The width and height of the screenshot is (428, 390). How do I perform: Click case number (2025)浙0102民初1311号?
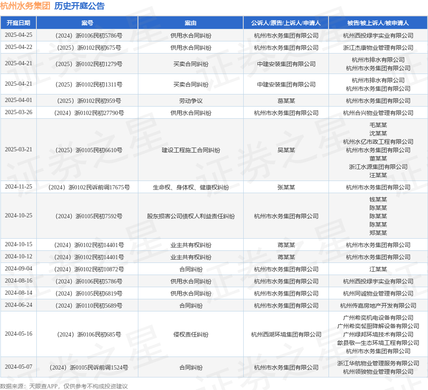pos(89,84)
